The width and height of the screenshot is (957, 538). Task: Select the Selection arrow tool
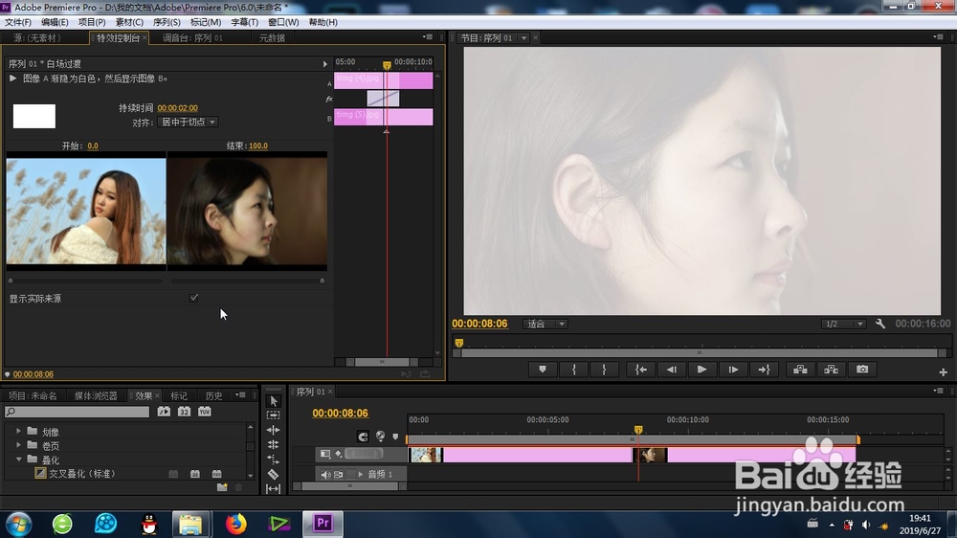click(x=274, y=401)
